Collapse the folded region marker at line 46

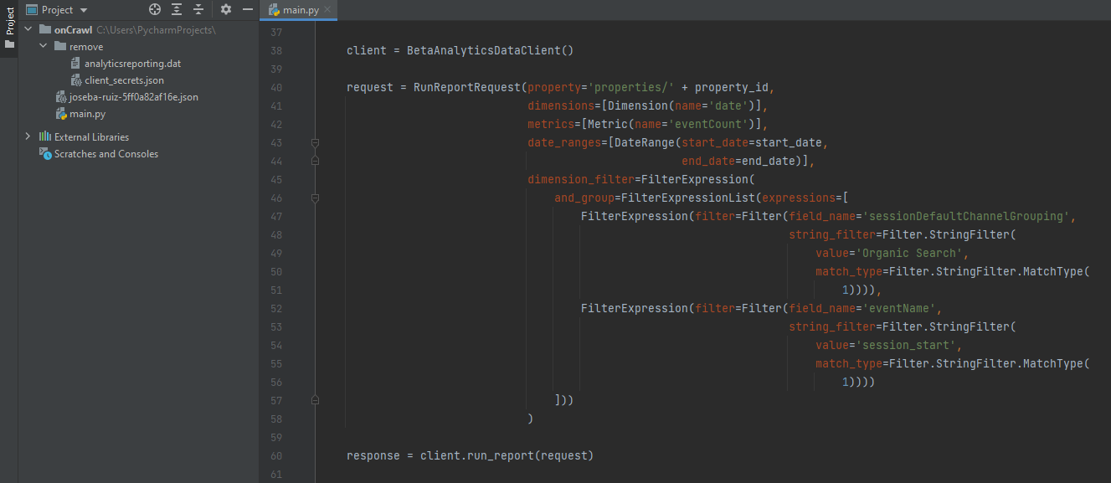click(316, 198)
